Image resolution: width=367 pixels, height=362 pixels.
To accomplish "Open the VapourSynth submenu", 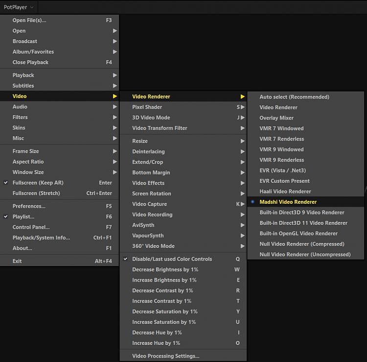I will tap(183, 236).
